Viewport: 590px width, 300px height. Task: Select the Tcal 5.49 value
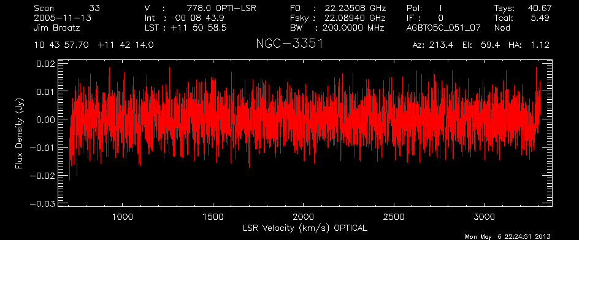[x=522, y=18]
